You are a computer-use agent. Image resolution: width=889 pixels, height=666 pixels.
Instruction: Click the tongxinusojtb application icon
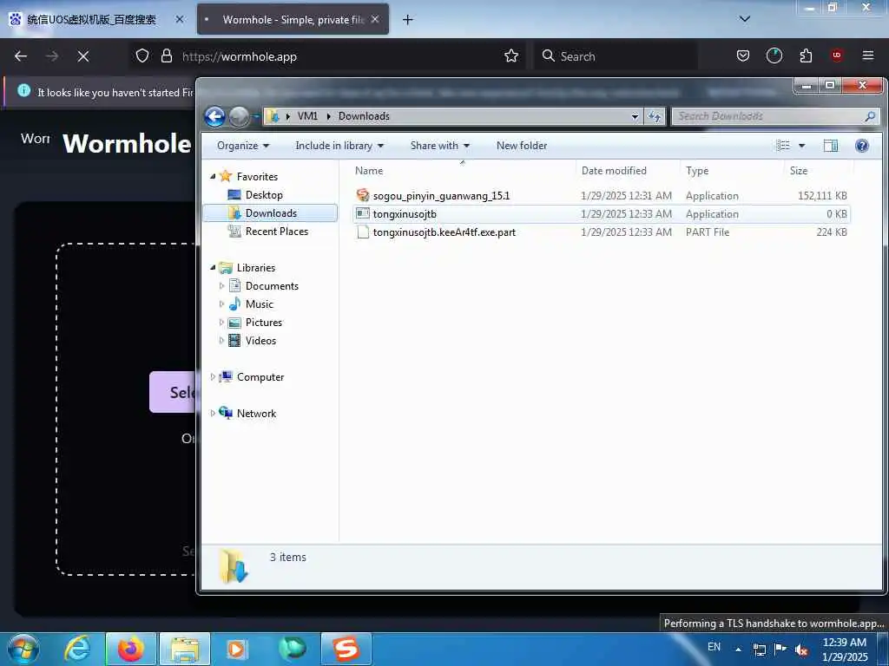pos(362,213)
